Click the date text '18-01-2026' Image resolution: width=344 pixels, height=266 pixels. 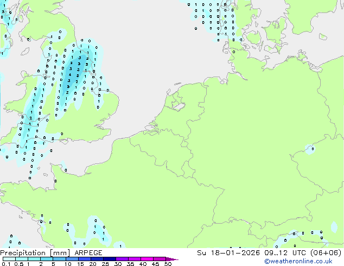(235, 253)
